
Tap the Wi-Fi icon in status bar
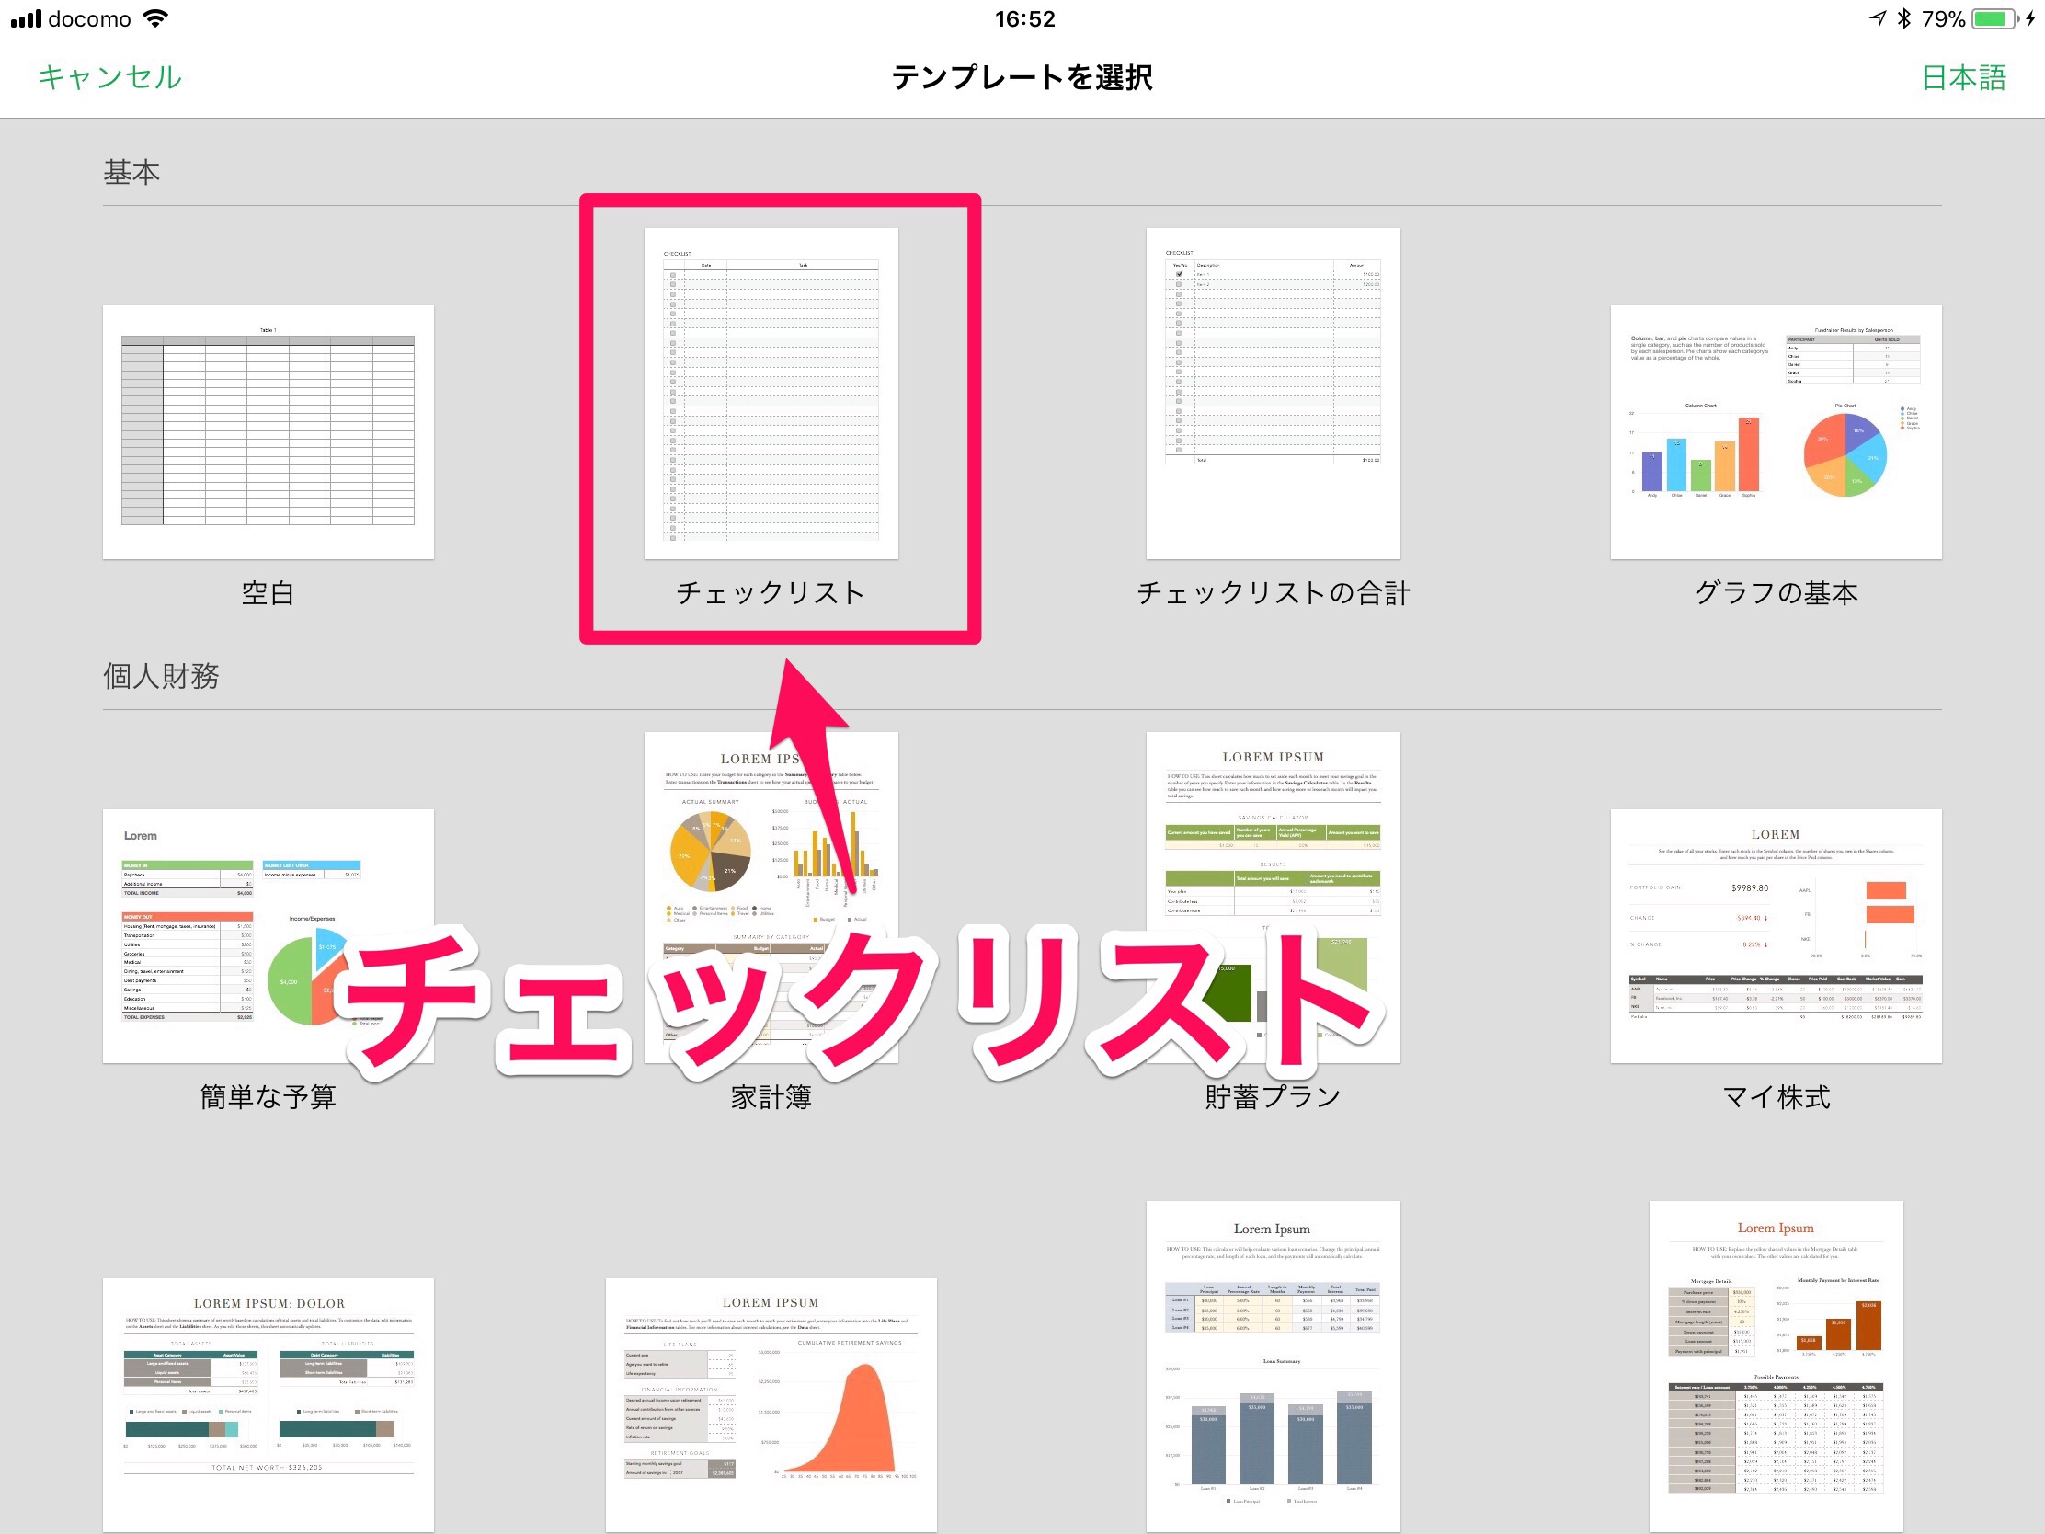coord(156,18)
